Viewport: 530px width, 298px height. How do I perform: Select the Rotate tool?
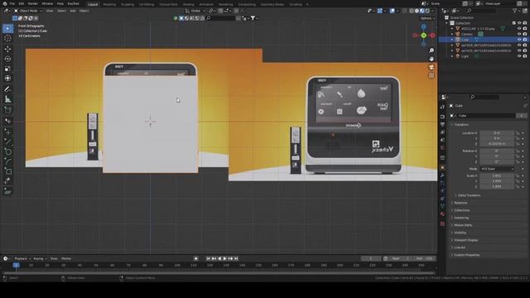[7, 59]
